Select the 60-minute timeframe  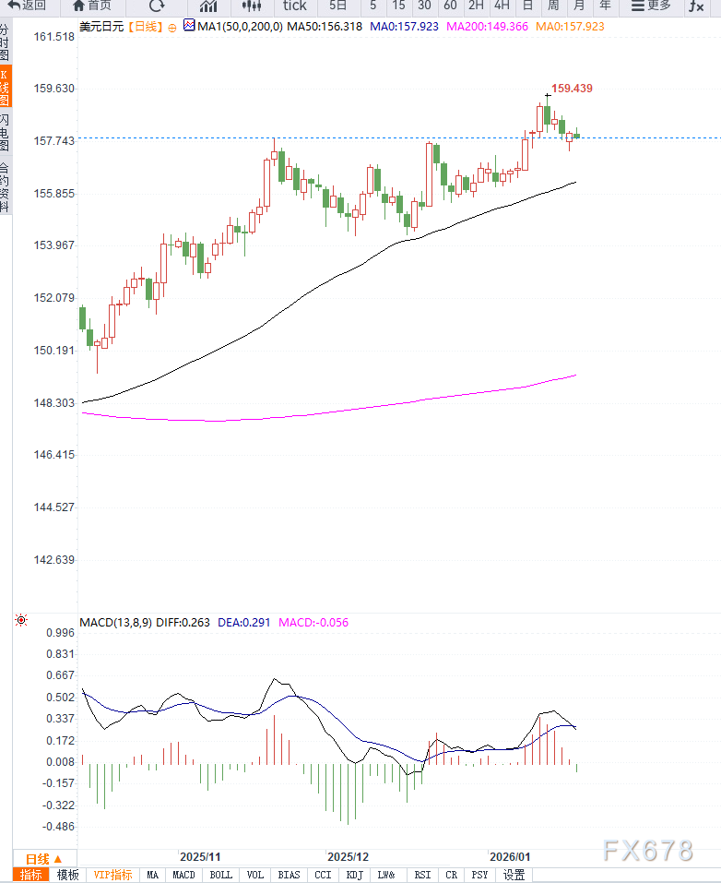[x=450, y=6]
